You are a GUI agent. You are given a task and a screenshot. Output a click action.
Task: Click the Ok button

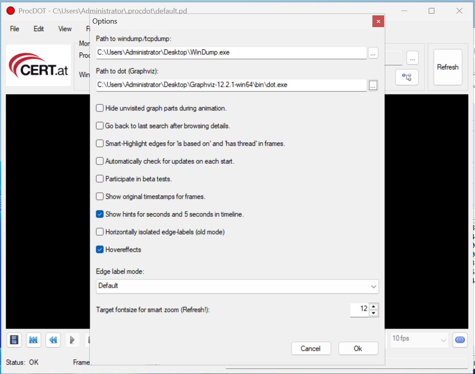[358, 348]
